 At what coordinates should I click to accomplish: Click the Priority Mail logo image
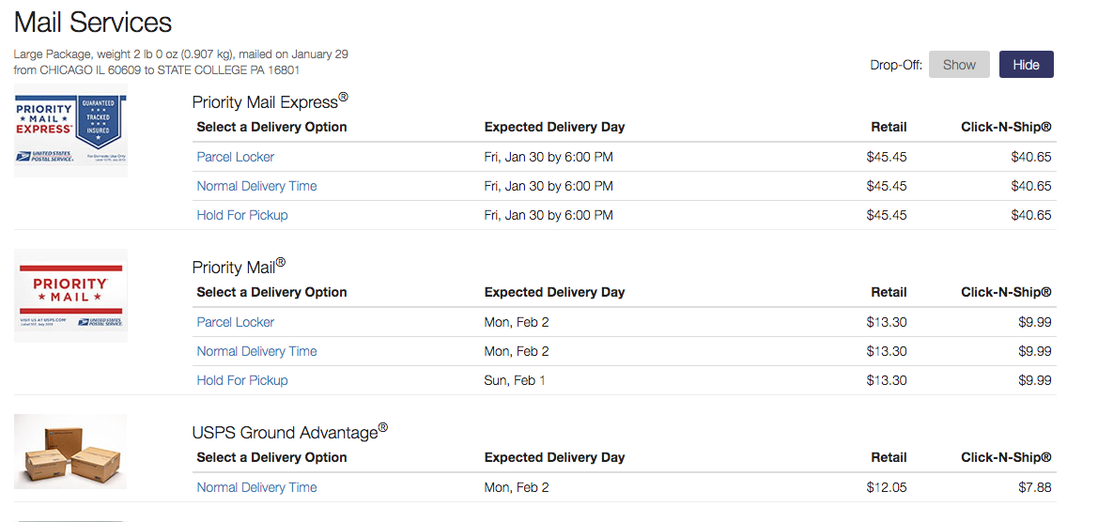70,295
